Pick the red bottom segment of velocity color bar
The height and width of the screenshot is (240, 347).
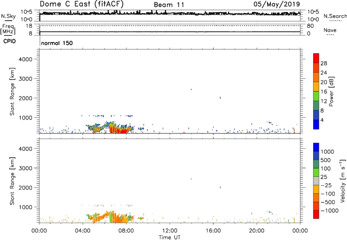[316, 214]
